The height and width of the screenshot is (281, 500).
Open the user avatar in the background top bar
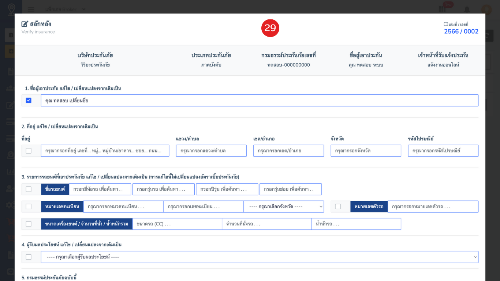tap(486, 10)
